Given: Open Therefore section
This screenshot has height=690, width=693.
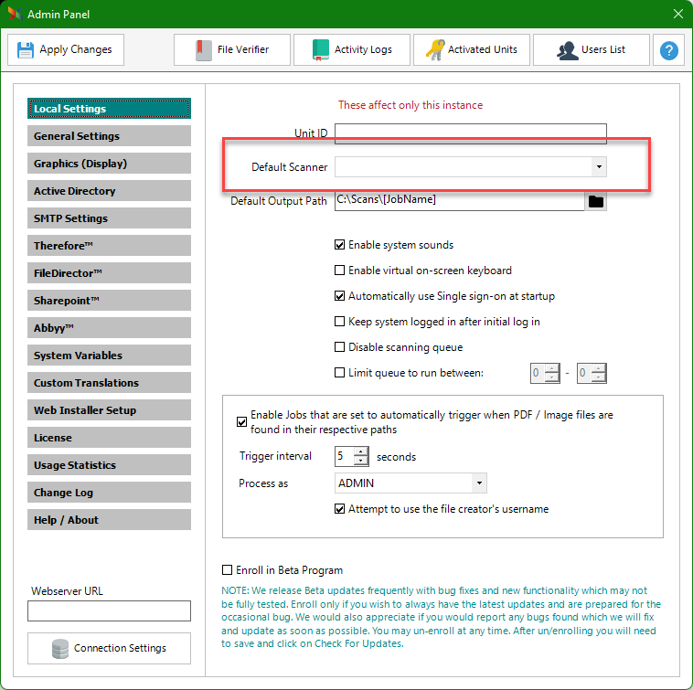Looking at the screenshot, I should click(x=109, y=246).
